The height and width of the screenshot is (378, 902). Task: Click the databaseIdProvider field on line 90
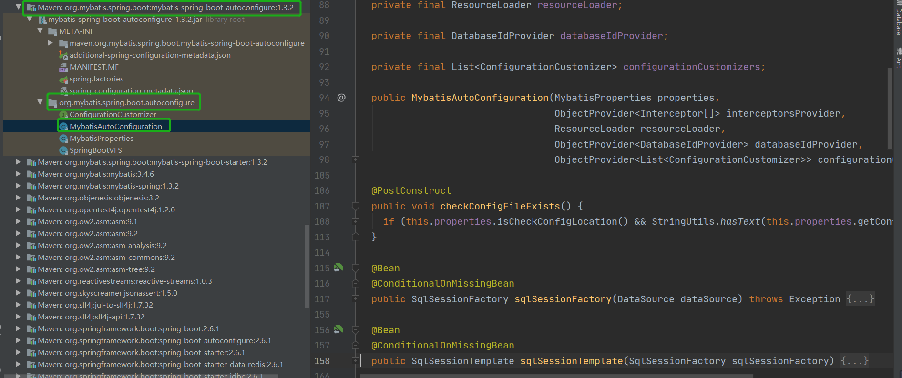[612, 36]
